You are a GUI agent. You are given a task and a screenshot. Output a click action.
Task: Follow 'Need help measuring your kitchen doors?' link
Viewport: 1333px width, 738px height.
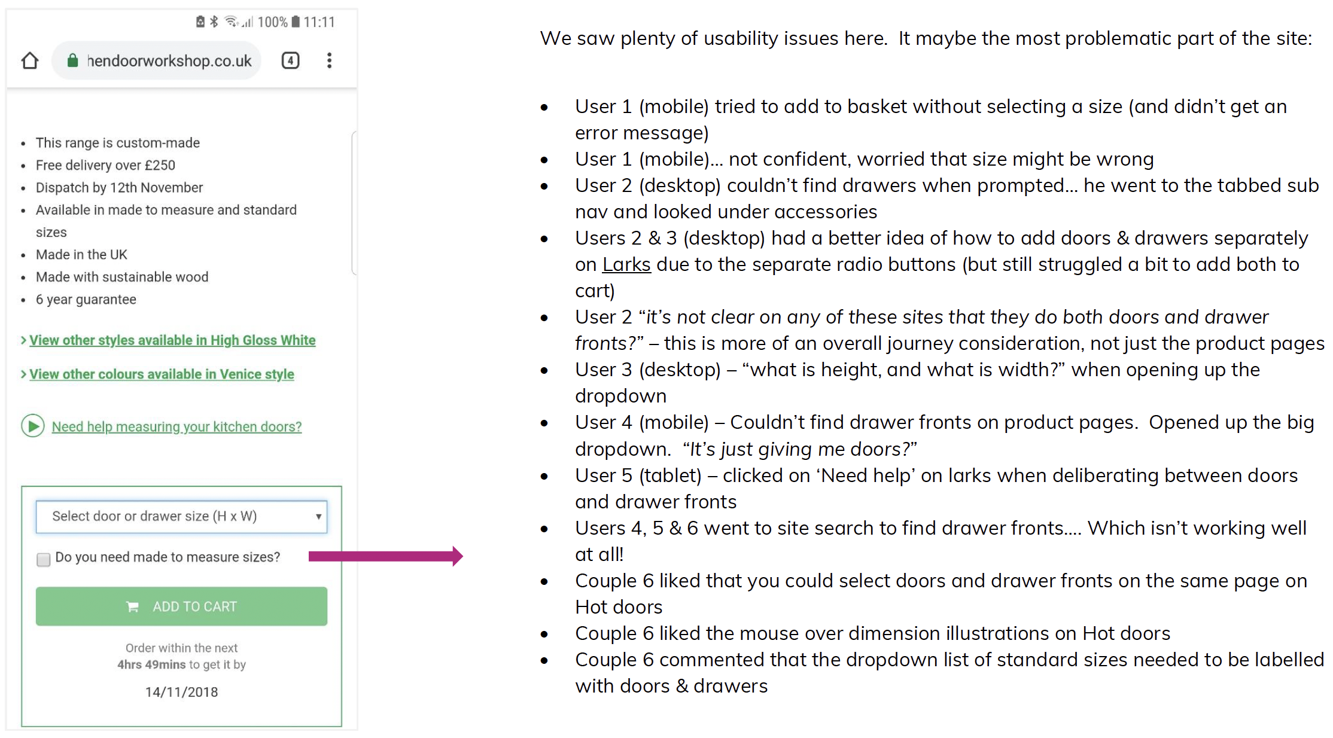point(176,426)
